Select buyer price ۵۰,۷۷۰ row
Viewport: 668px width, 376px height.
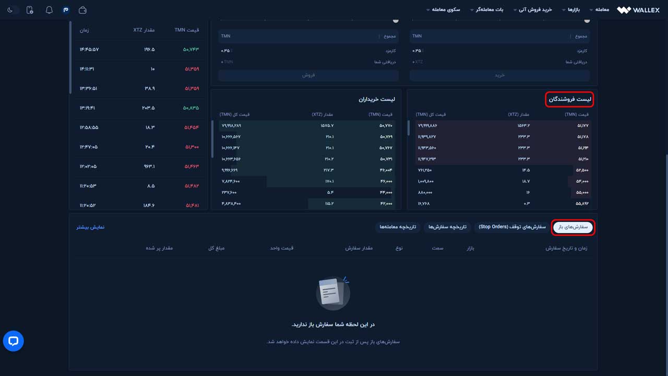coord(307,126)
